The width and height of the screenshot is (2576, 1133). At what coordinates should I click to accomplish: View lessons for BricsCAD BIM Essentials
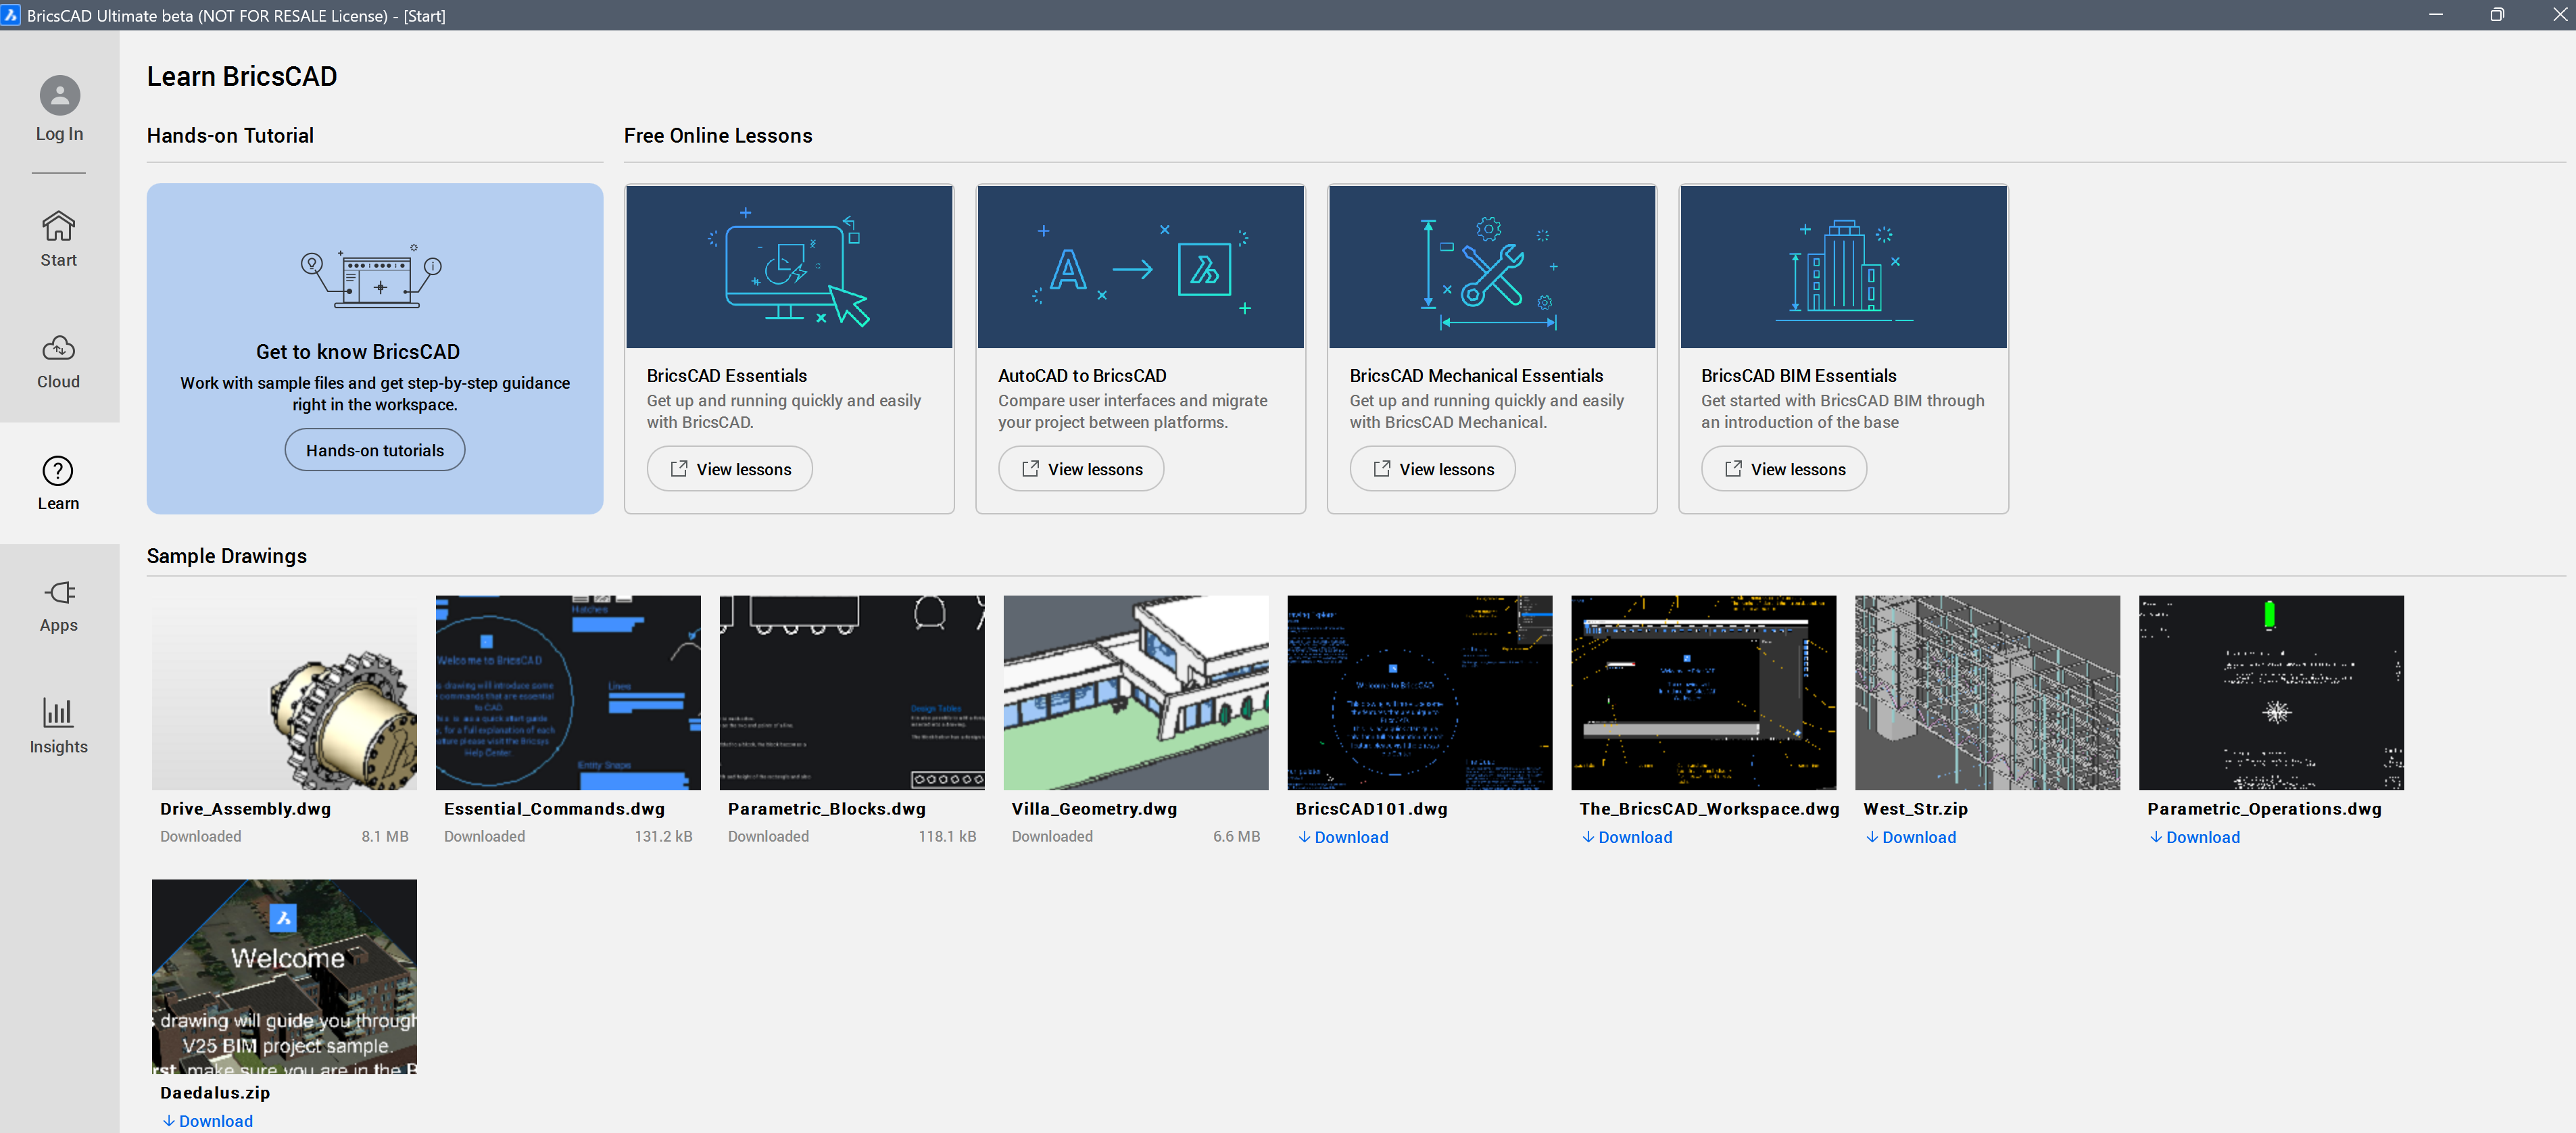[1783, 469]
